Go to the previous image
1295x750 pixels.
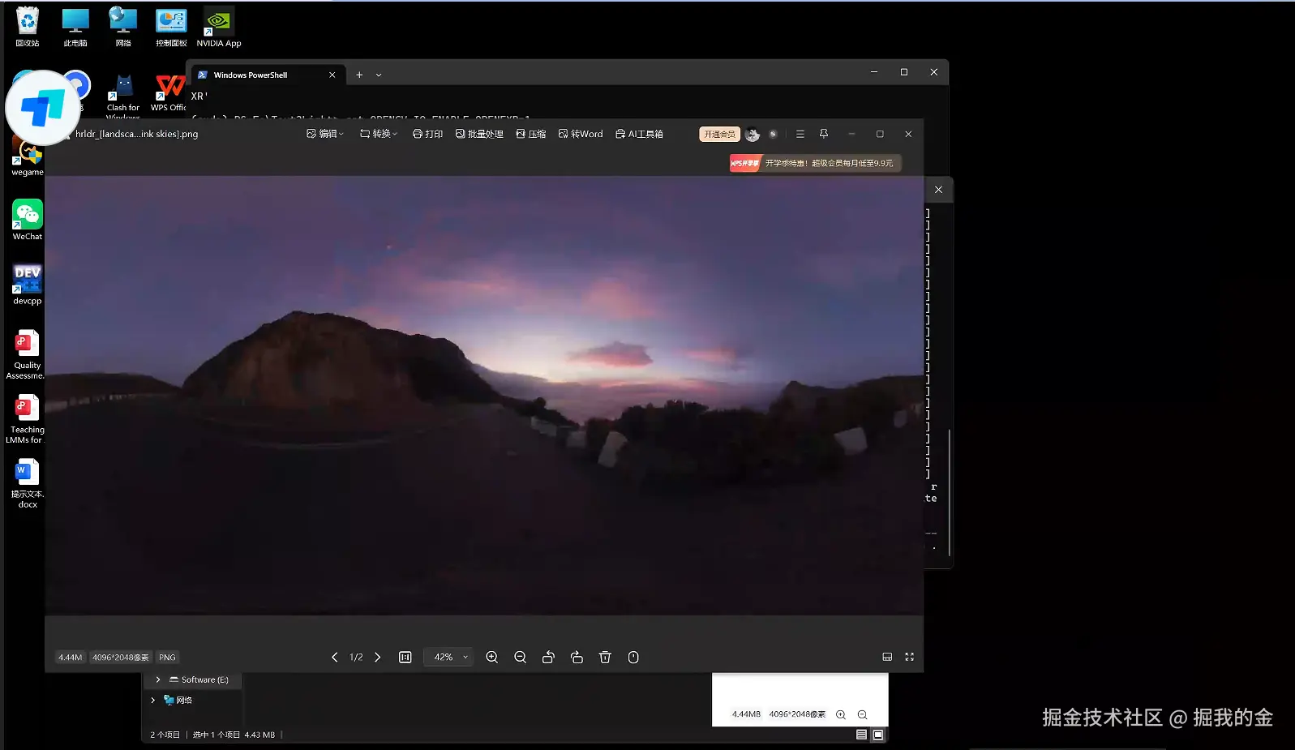point(335,657)
